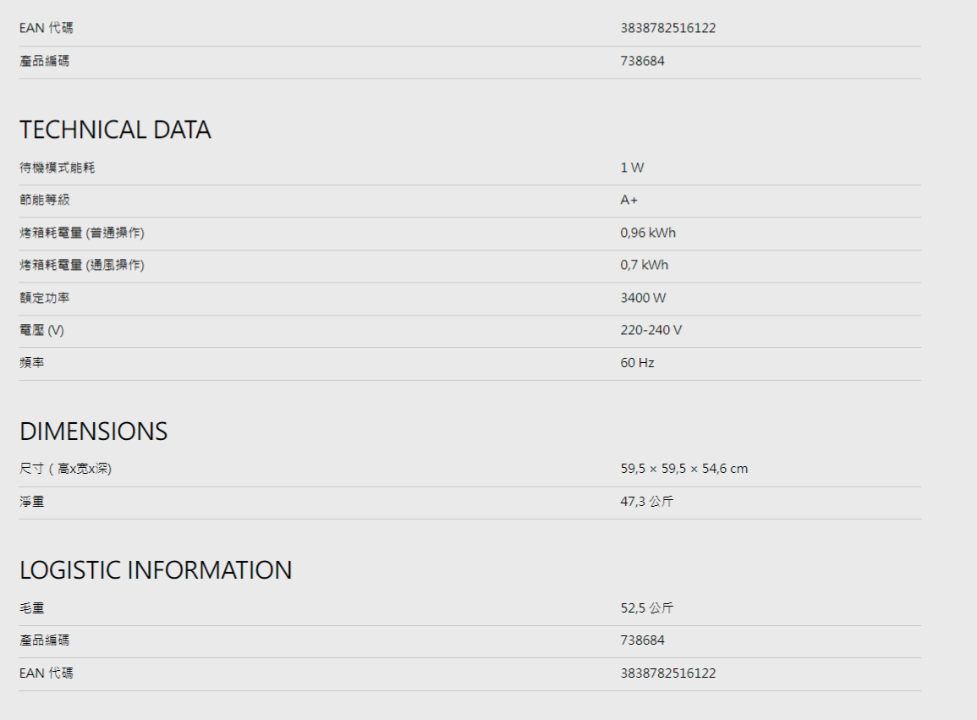Select the "60 Hz" frequency value

click(x=637, y=363)
